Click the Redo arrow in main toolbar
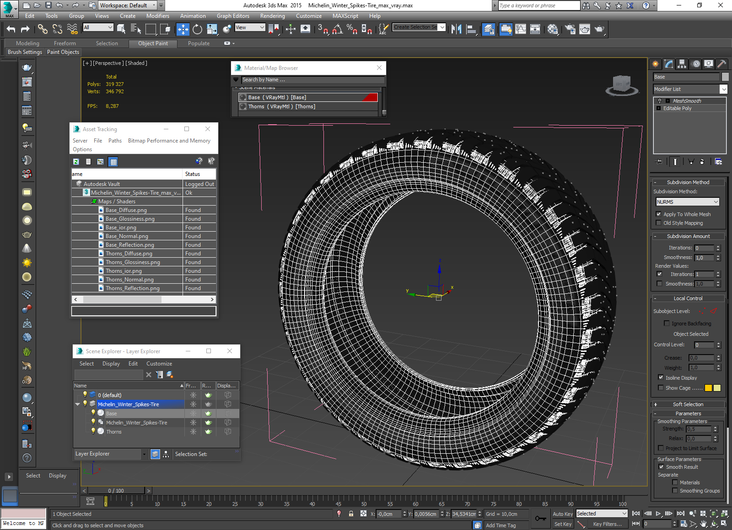This screenshot has height=530, width=732. [x=25, y=29]
